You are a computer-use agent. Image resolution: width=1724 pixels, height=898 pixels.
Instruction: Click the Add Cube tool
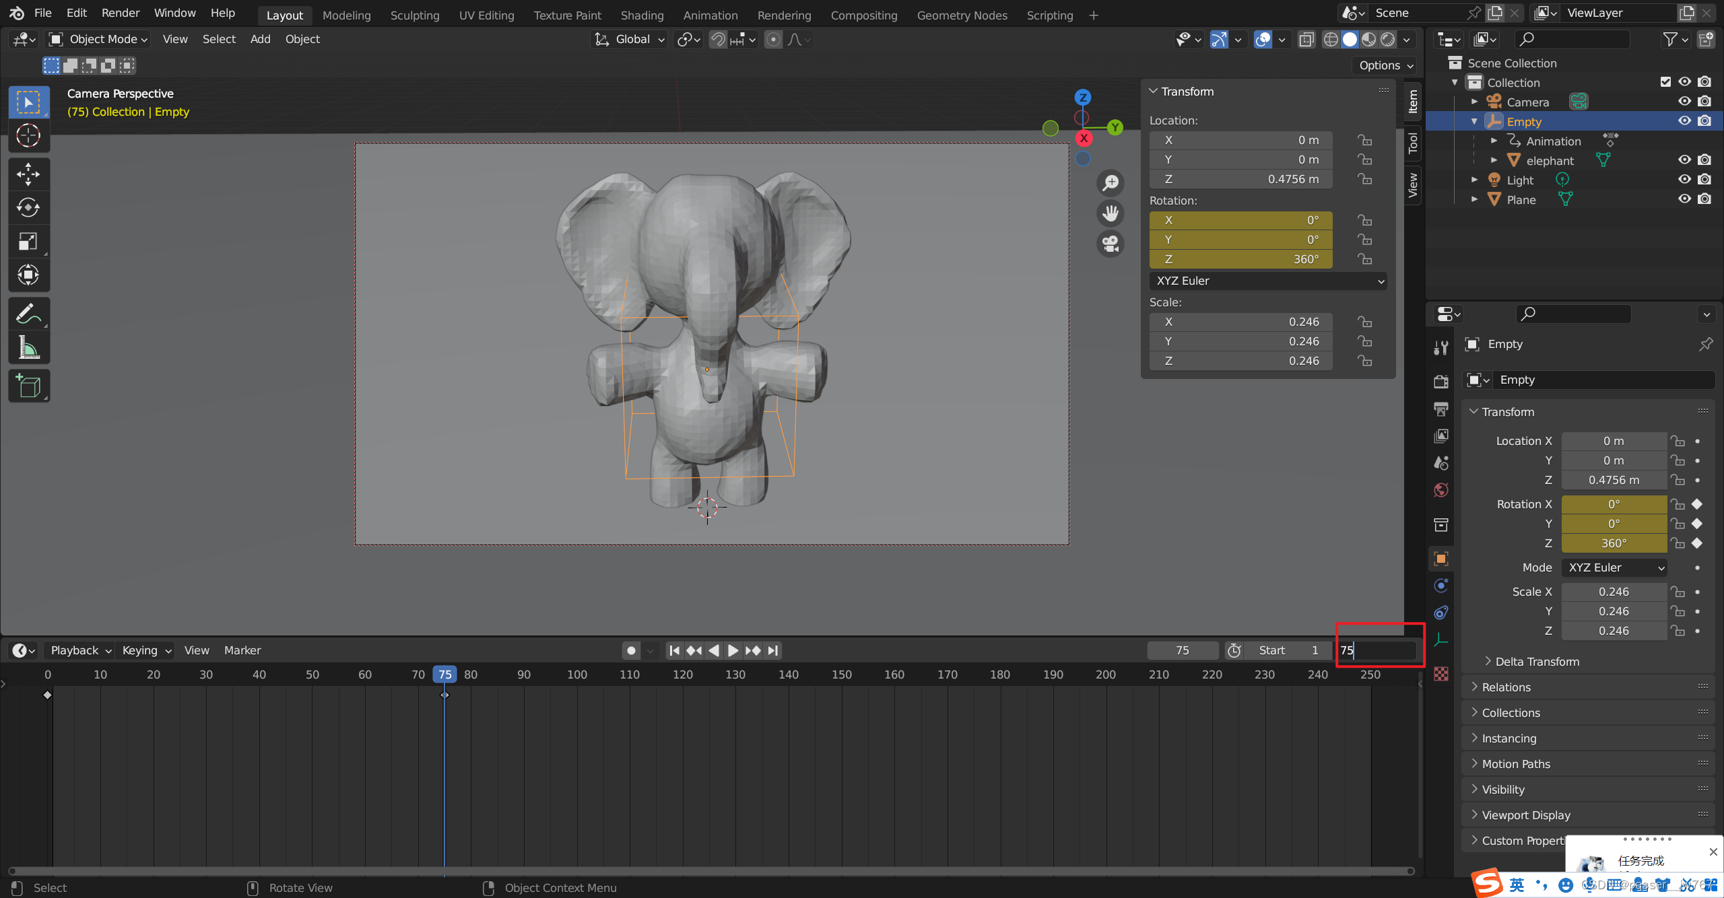pos(28,386)
